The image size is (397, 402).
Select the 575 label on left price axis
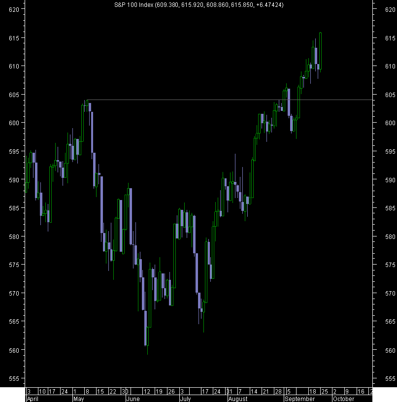(14, 265)
